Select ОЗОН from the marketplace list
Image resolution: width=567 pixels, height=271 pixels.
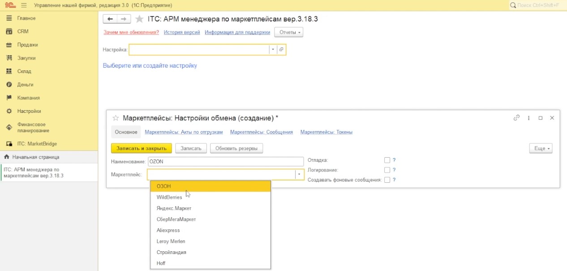(x=210, y=186)
